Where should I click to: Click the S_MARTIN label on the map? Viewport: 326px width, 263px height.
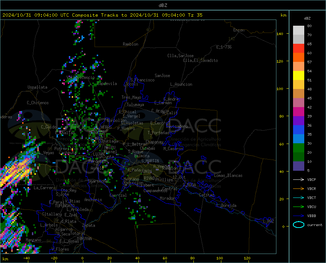(x=150, y=161)
